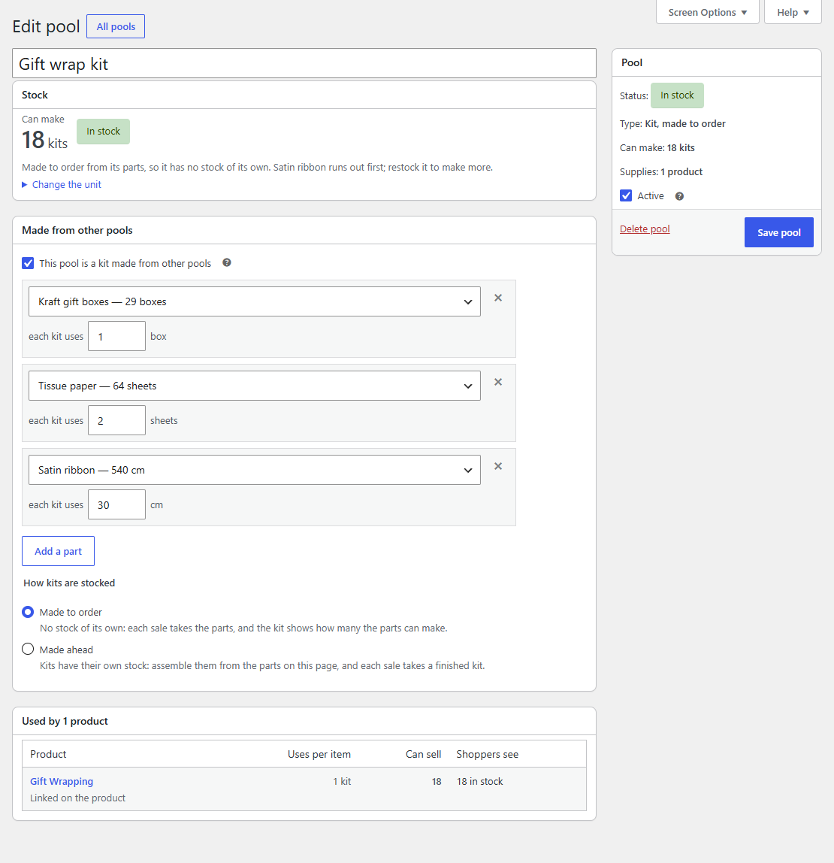Viewport: 834px width, 863px height.
Task: Click the '1 kit' cell
Action: point(342,781)
